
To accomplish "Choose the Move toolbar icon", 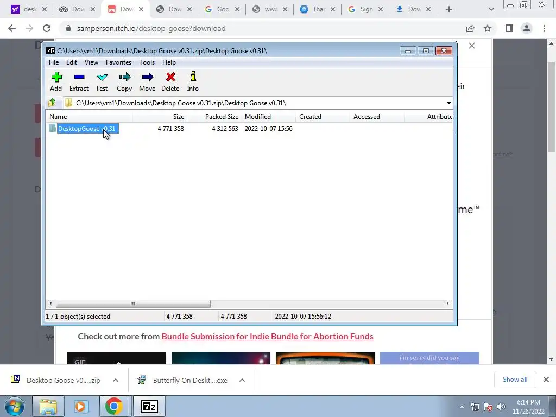I will (x=147, y=81).
